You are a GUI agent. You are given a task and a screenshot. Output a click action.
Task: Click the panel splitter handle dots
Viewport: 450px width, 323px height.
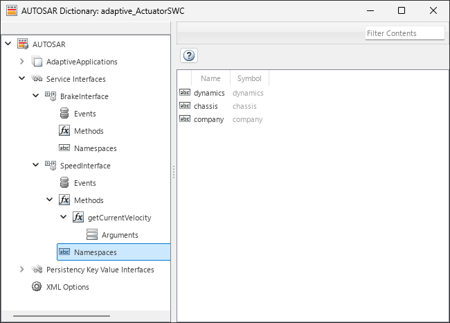click(x=174, y=172)
